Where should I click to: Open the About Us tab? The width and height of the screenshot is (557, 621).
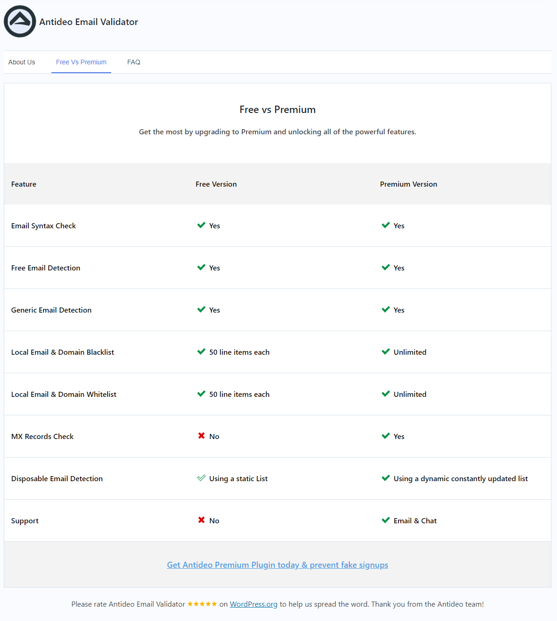22,62
